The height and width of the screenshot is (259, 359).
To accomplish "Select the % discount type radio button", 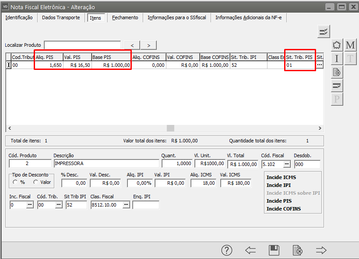I will click(x=16, y=182).
